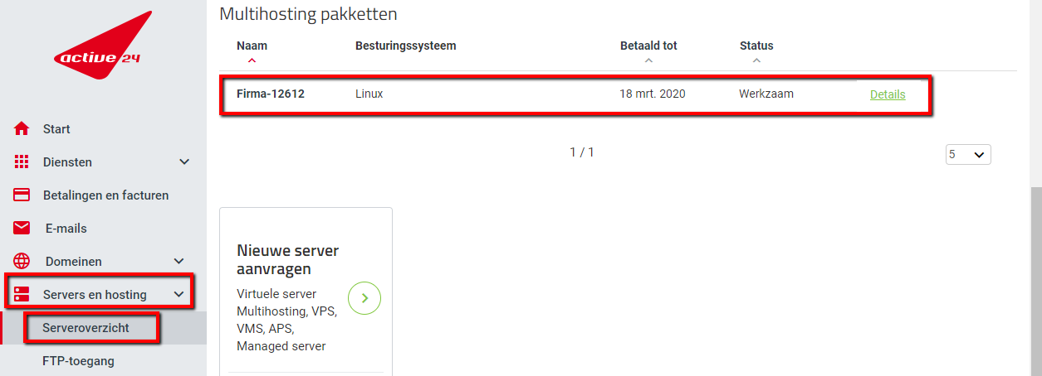
Task: Click the green arrow circle for new server
Action: (364, 298)
